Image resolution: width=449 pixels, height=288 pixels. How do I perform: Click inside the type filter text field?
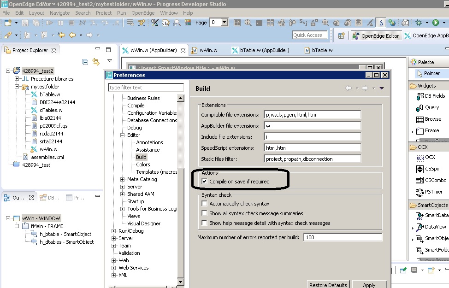click(x=145, y=87)
